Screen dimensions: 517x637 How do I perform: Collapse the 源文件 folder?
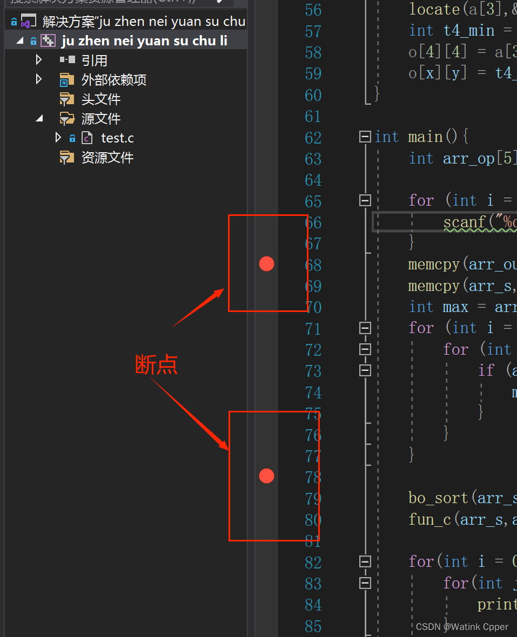pos(39,118)
